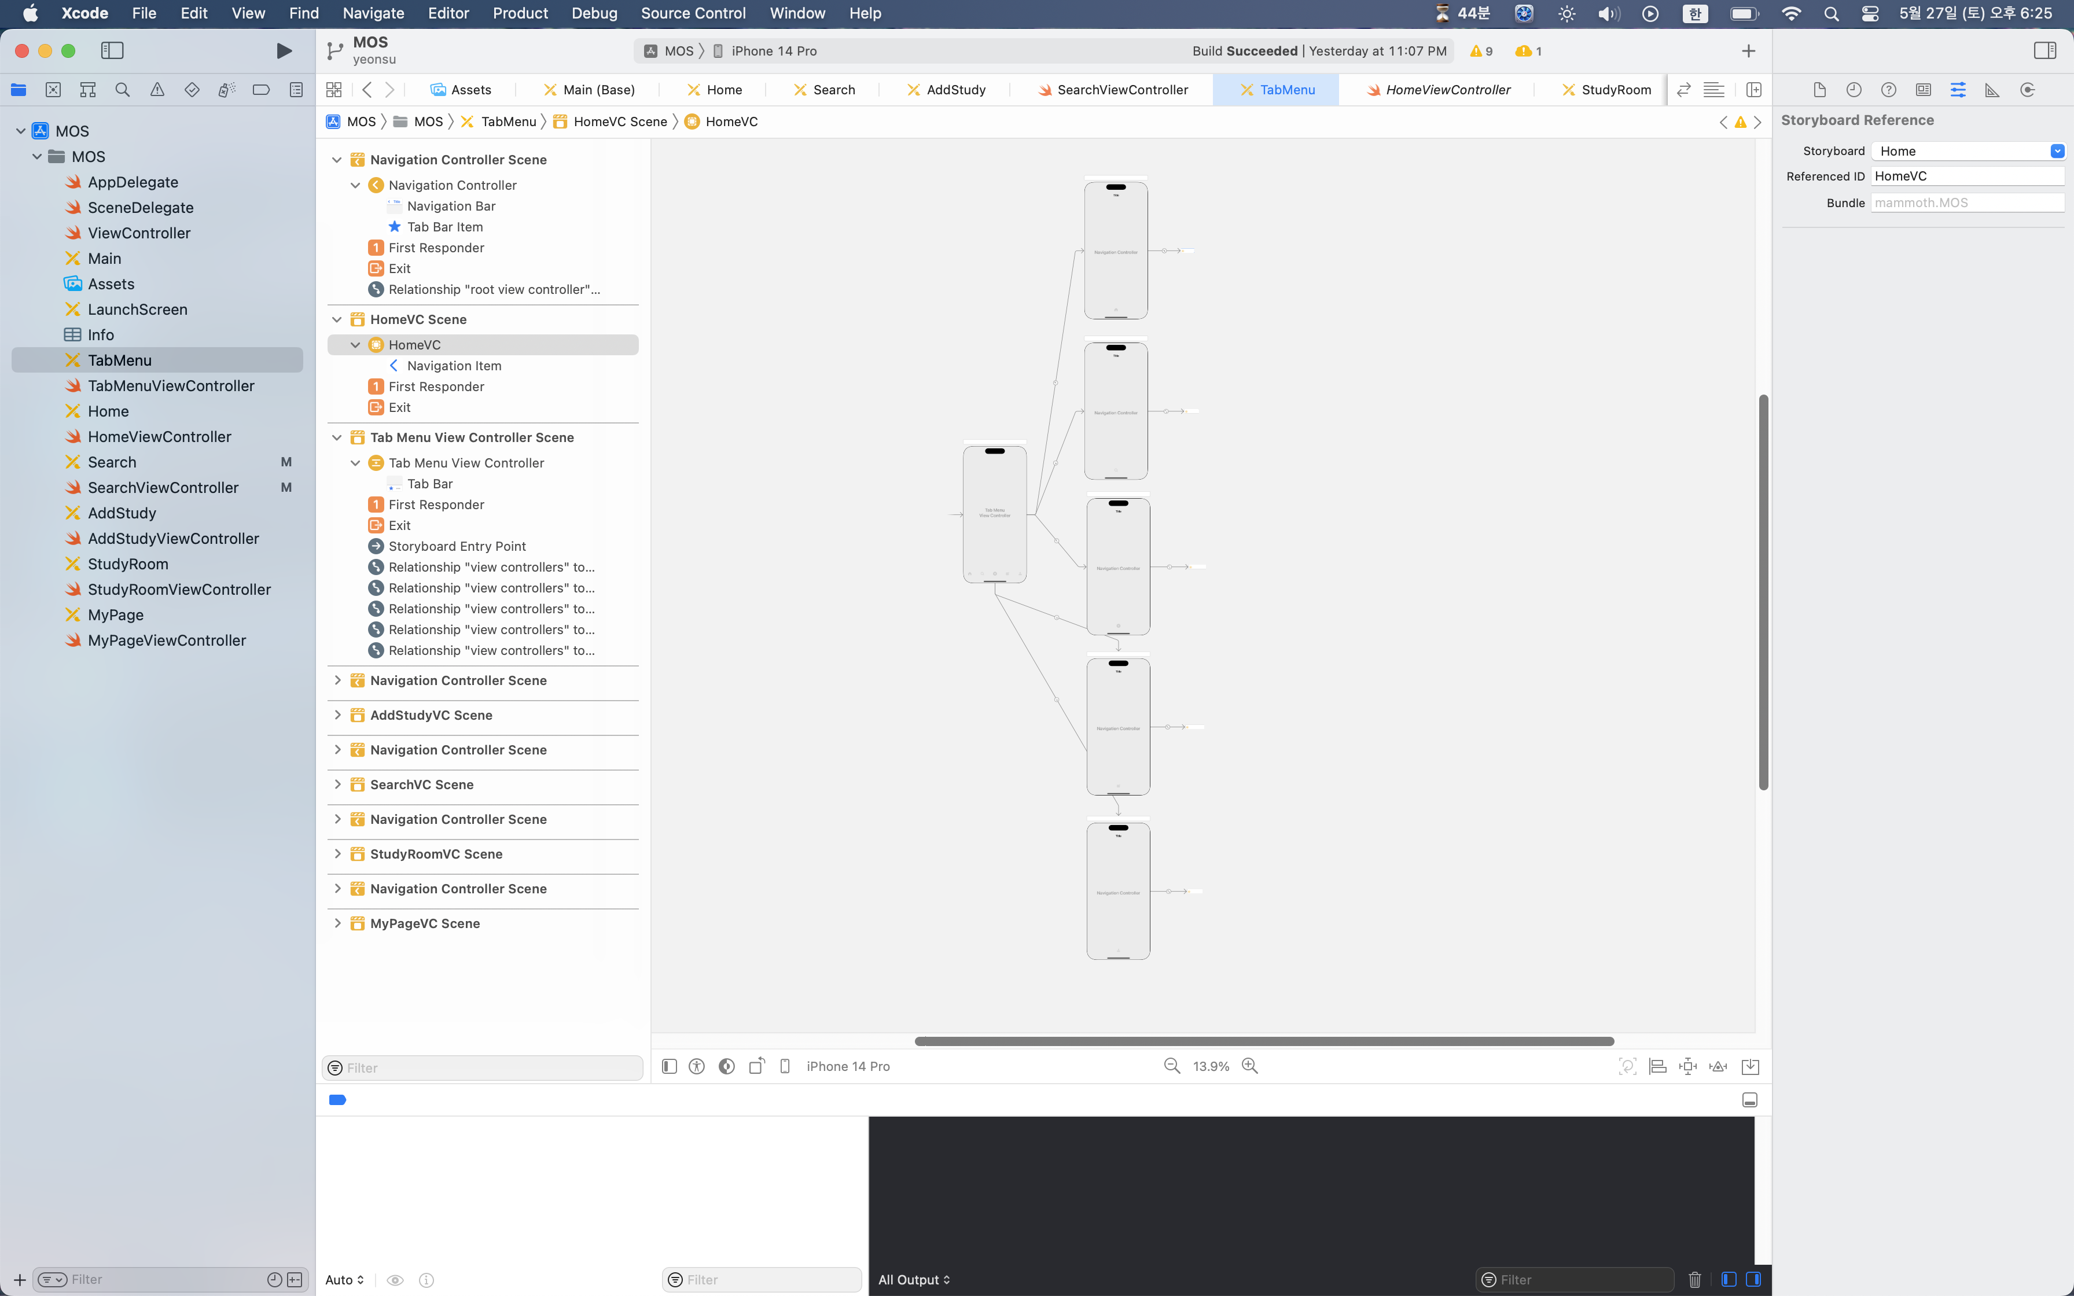Open the Find navigator magnifier icon
The width and height of the screenshot is (2074, 1296).
coord(123,90)
